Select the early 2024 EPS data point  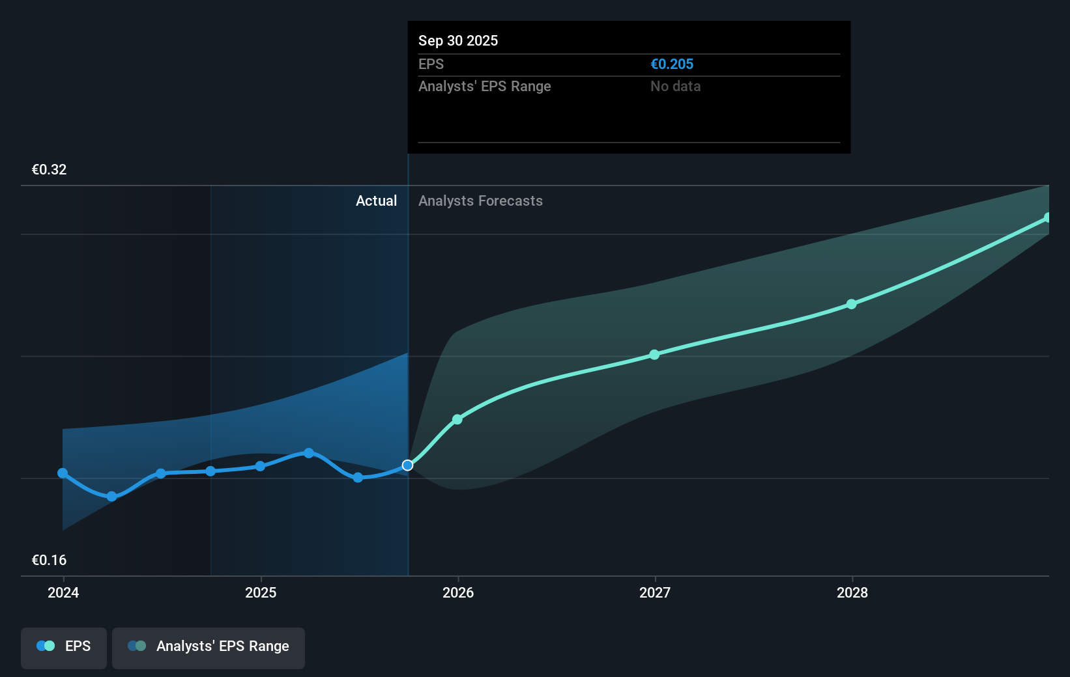63,473
